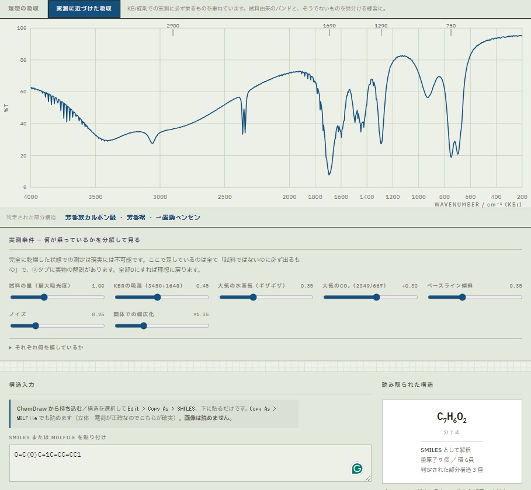Click the 判定された部分構造 3種 text
531x490 pixels.
click(452, 470)
